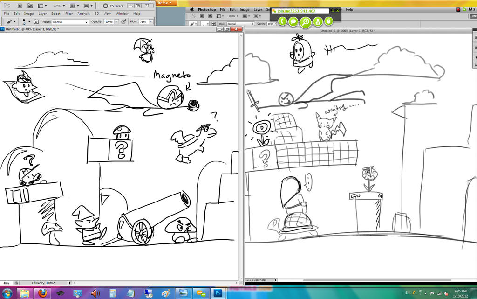The height and width of the screenshot is (299, 477).
Task: Start a join.me phone call
Action: 282,21
